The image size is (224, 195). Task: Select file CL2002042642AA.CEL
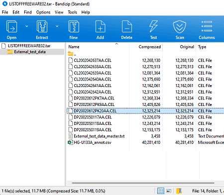tap(93, 92)
